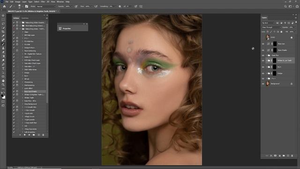
Task: Toggle checkmark for Sharpening action
Action: click(14, 82)
